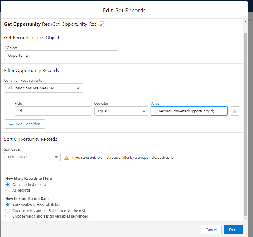The image size is (253, 237).
Task: Click the Object field containing Opportunity
Action: [61, 55]
